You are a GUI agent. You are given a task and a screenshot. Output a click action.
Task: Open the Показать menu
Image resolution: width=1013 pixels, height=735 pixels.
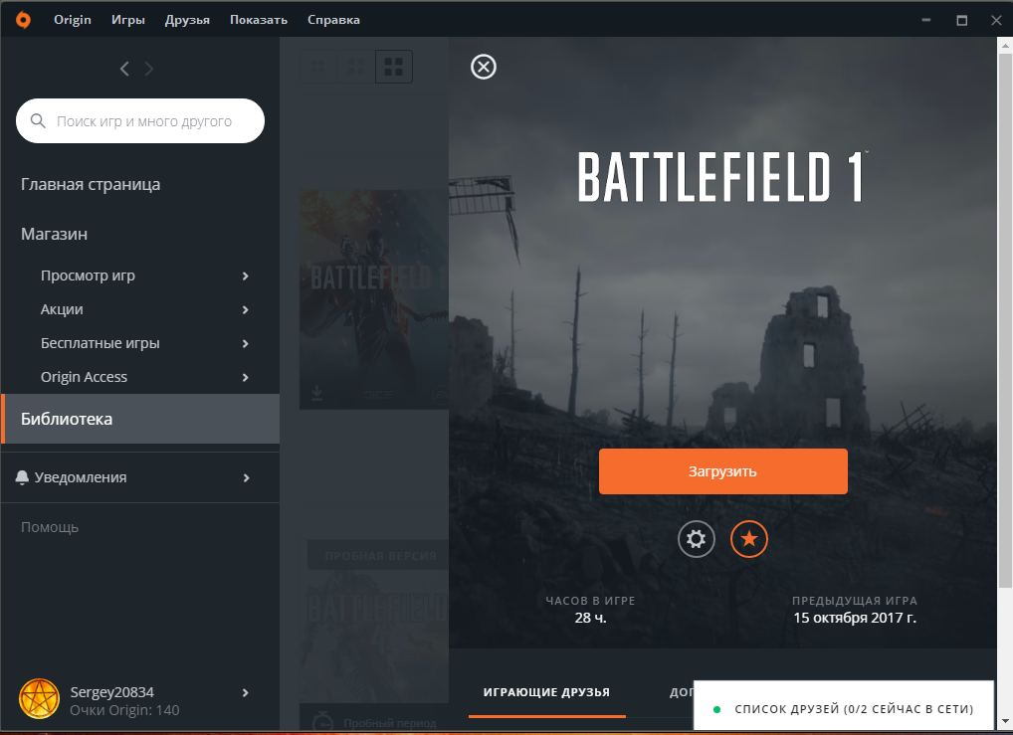click(259, 20)
